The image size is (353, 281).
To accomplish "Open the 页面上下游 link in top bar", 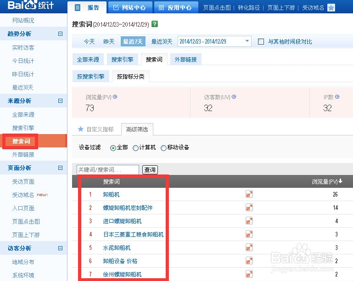I will 281,8.
